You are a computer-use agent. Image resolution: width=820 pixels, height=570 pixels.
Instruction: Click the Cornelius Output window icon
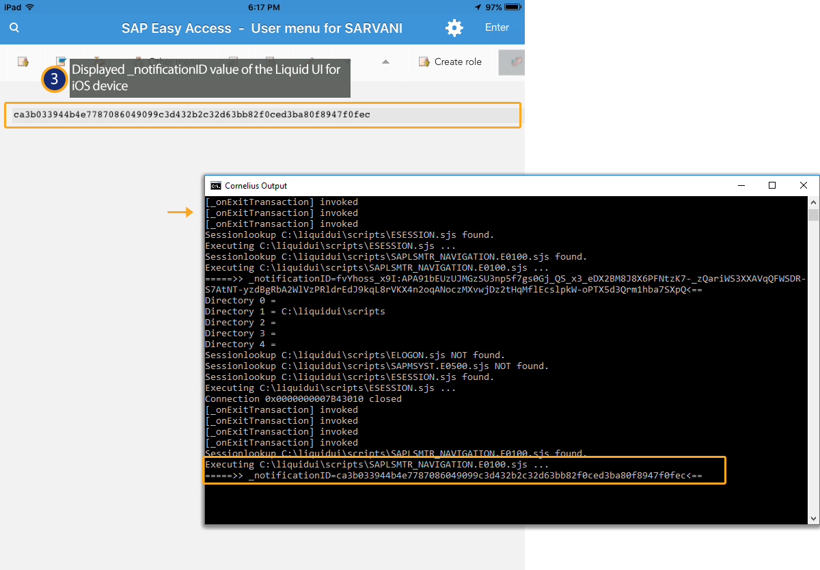pyautogui.click(x=215, y=186)
